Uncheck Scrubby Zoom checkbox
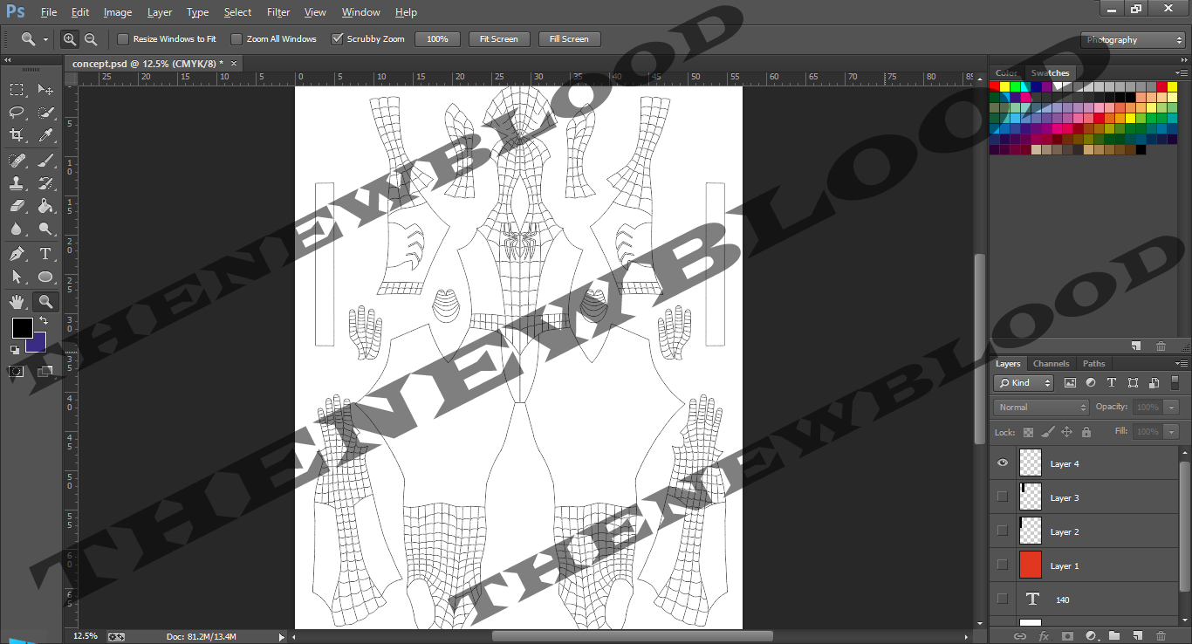 [337, 39]
